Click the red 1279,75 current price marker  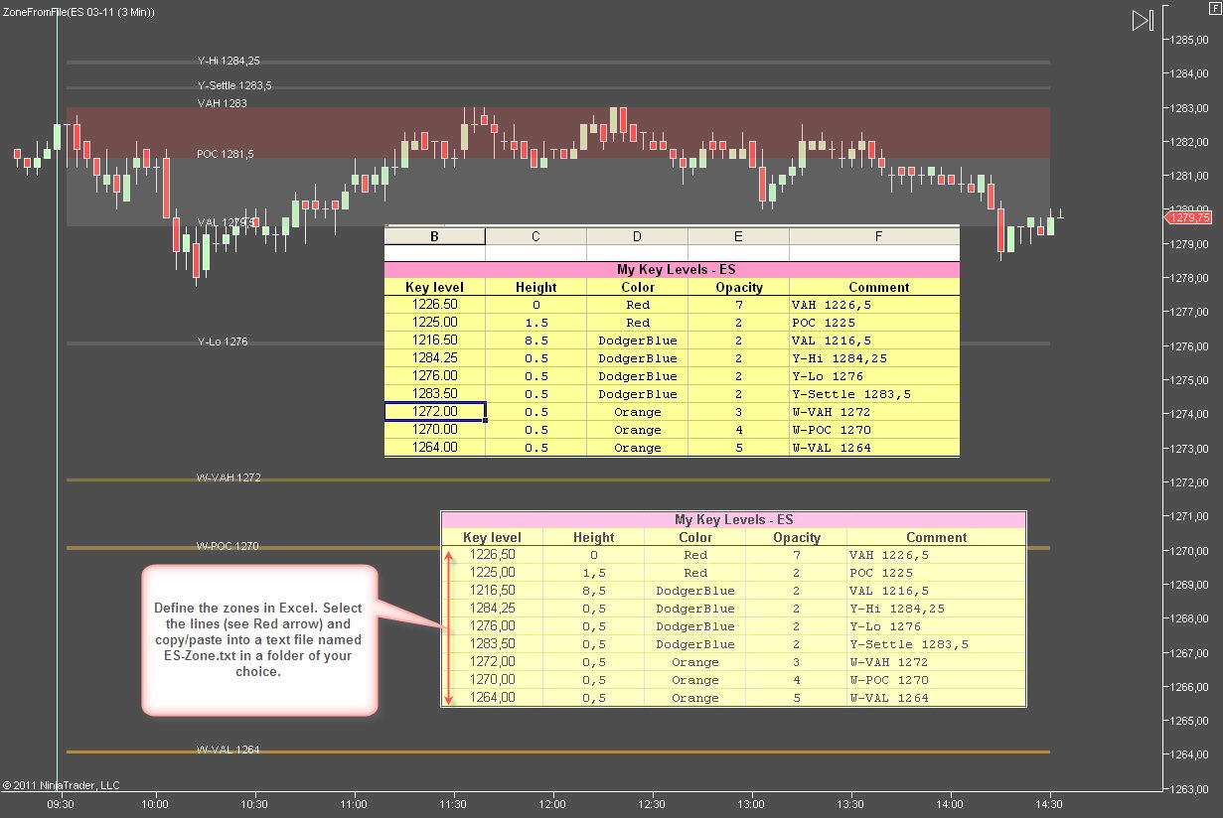pos(1190,217)
